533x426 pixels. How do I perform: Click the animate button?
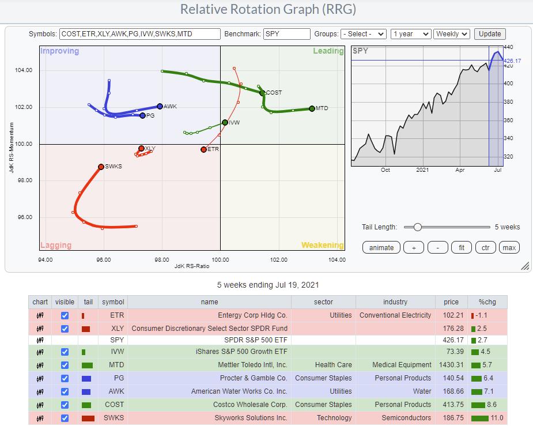click(x=381, y=247)
